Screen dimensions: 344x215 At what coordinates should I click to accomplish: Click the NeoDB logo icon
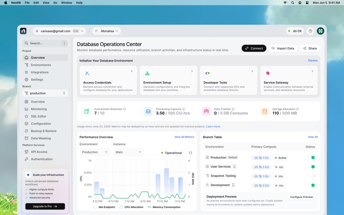(23, 31)
